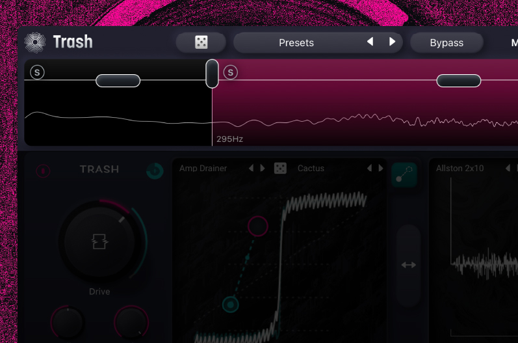Click the small knob below Drive on left
The width and height of the screenshot is (518, 343).
coord(68,322)
